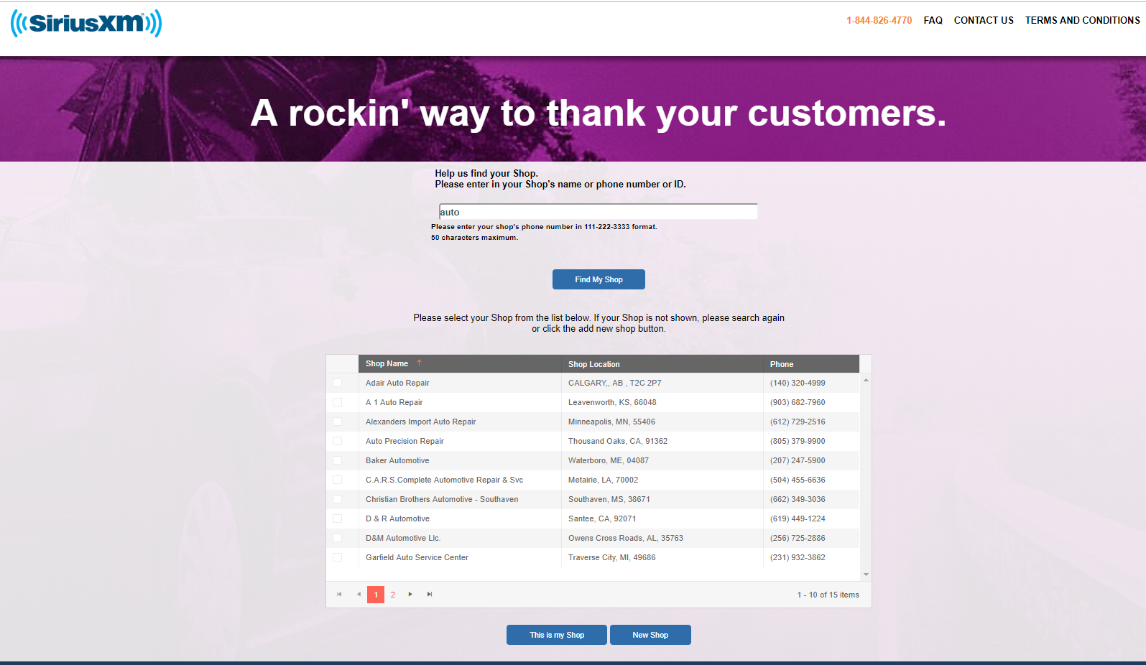Sort by Phone column header
This screenshot has width=1146, height=665.
click(811, 363)
